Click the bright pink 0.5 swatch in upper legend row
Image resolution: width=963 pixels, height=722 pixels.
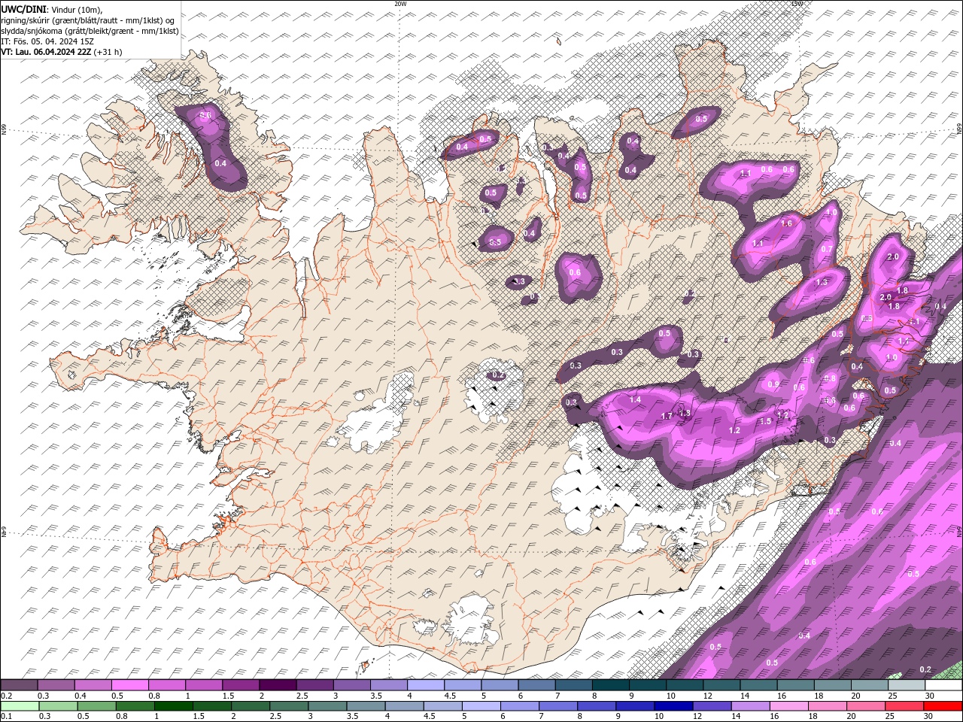[129, 685]
